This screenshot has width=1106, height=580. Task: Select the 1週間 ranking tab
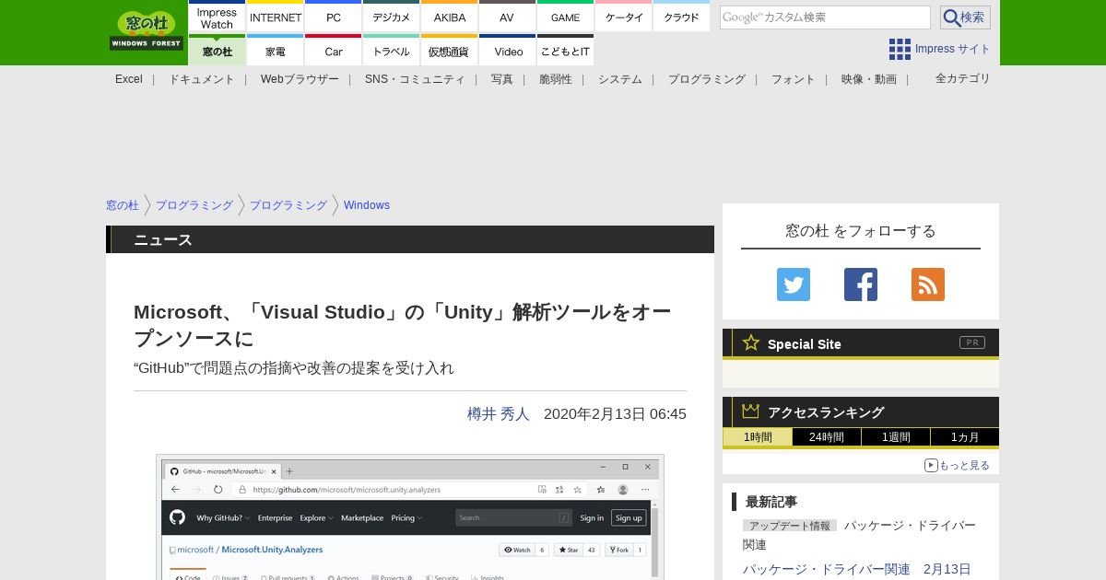click(896, 437)
